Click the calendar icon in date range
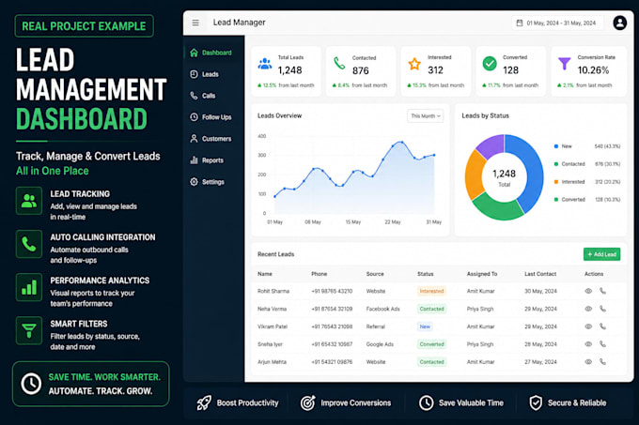The image size is (639, 425). click(x=520, y=23)
